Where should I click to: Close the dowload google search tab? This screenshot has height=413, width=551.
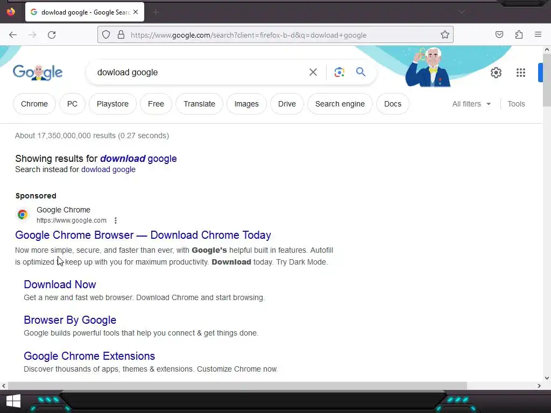[x=136, y=12]
